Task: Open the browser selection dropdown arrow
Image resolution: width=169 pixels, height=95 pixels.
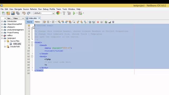Action: pyautogui.click(x=61, y=13)
